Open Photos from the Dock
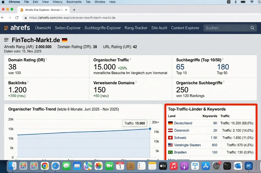 pyautogui.click(x=99, y=166)
